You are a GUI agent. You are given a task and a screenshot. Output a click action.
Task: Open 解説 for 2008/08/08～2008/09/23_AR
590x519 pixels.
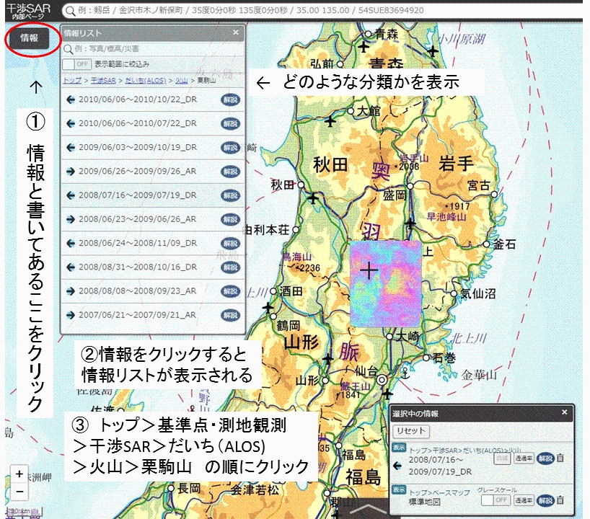(230, 291)
